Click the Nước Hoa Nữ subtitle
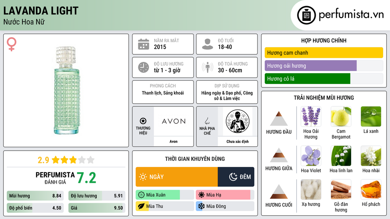This screenshot has height=219, width=390. point(24,22)
